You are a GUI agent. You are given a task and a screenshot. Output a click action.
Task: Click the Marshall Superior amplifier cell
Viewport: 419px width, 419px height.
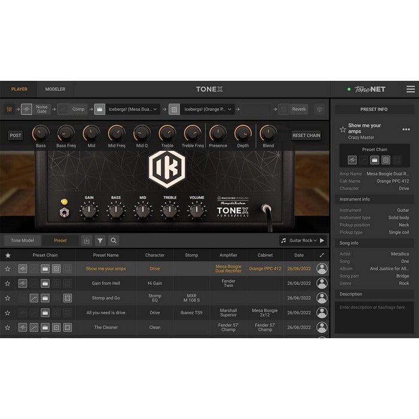pyautogui.click(x=228, y=313)
